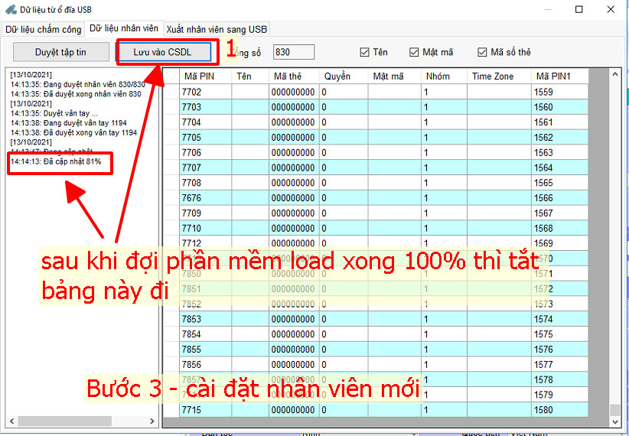Screen dimensions: 629x436
Task: Click the log line Đã duyệt xong nhân viên 830
Action: click(x=76, y=94)
